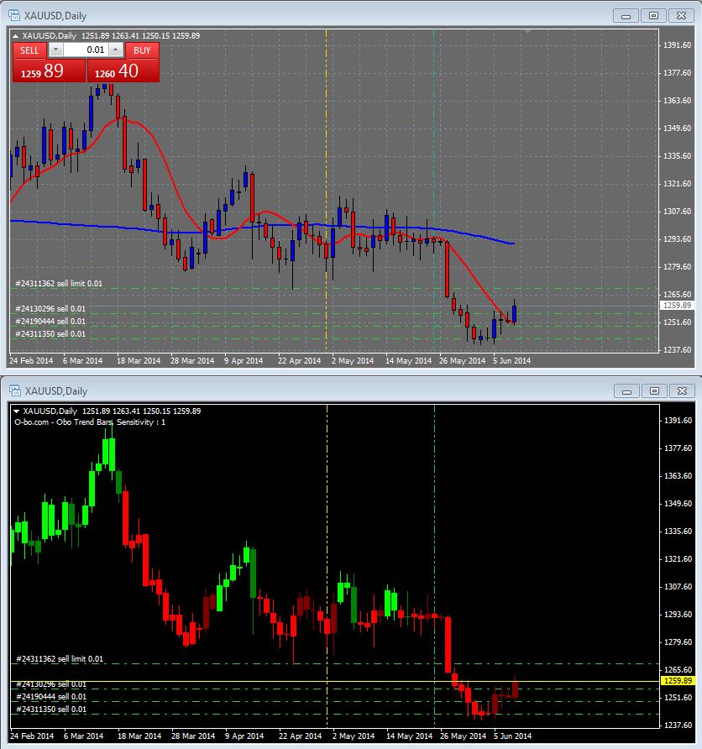Decrease trade volume with the down arrow
Image resolution: width=702 pixels, height=749 pixels.
(56, 50)
